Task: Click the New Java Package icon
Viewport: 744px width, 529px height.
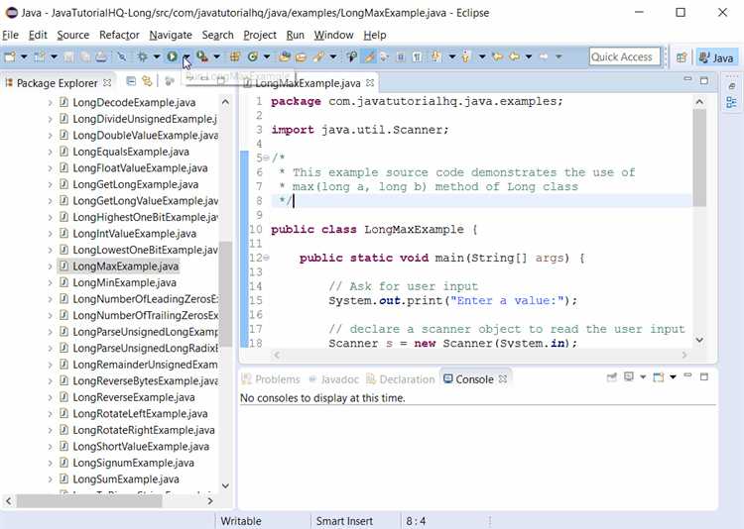Action: [234, 56]
